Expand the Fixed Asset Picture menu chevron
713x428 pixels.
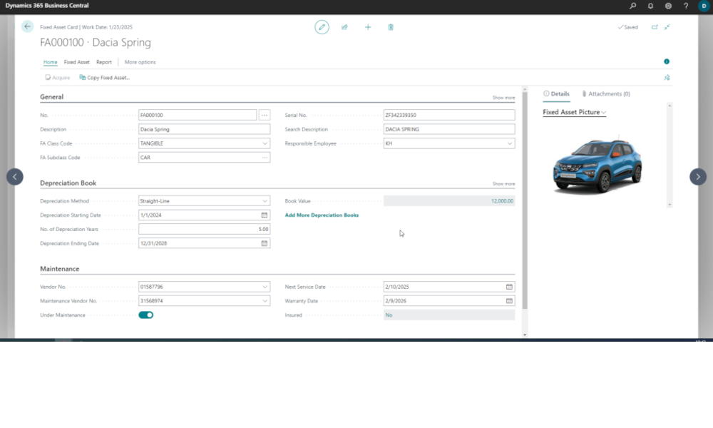603,112
